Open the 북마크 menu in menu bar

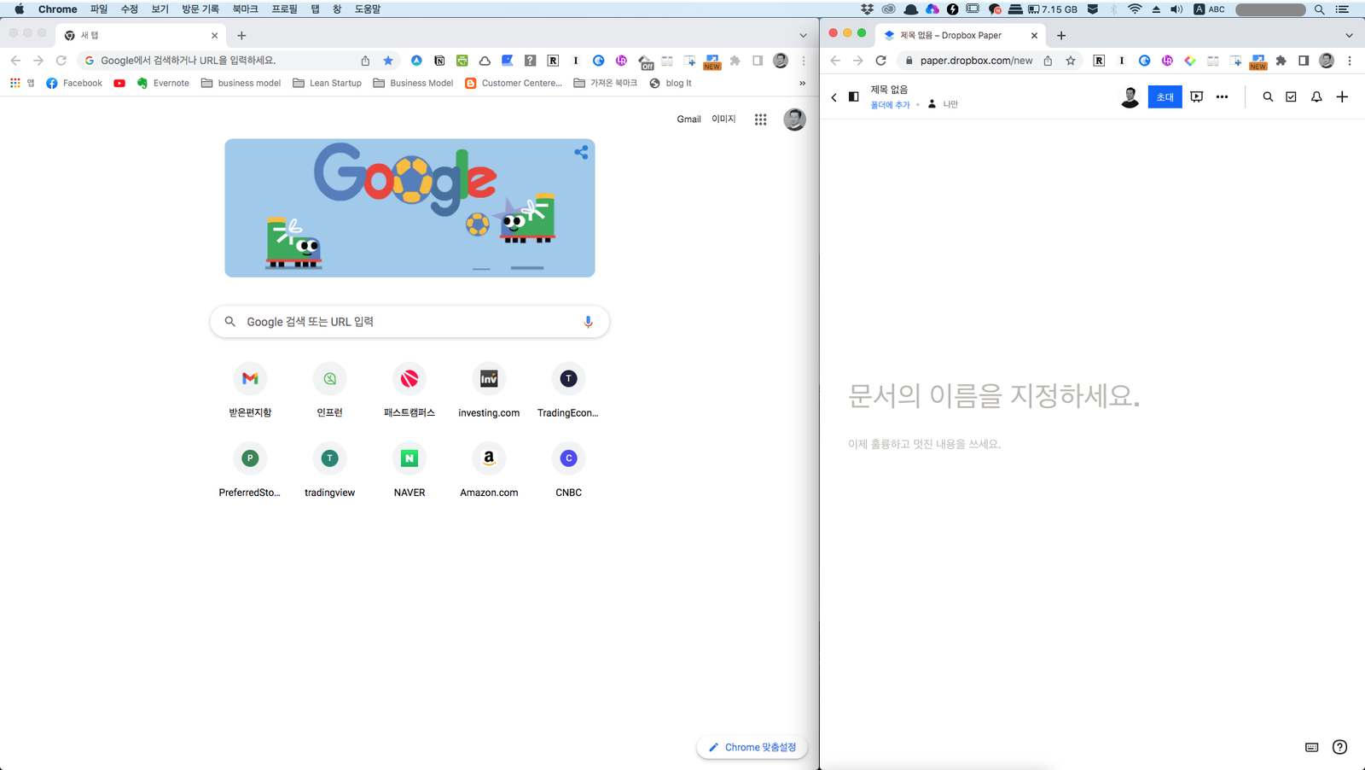(x=245, y=9)
